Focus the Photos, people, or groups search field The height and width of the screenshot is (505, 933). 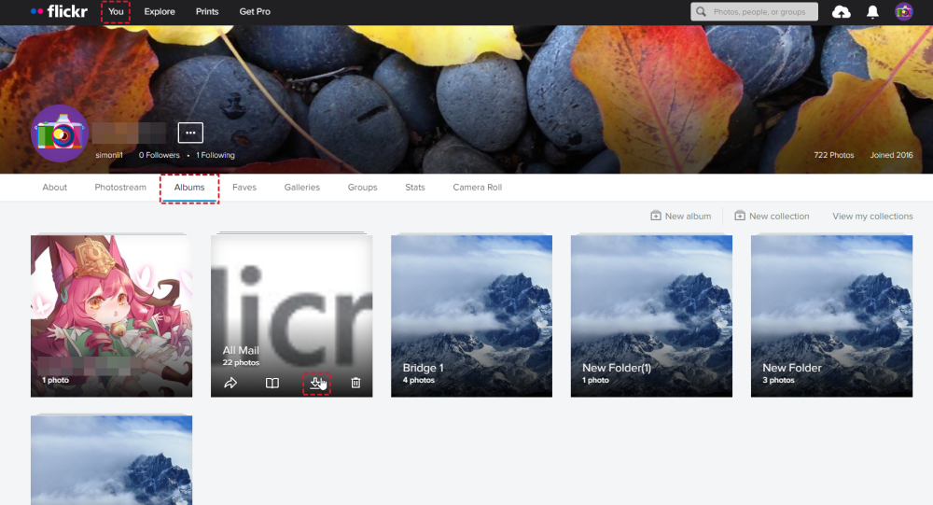[754, 11]
